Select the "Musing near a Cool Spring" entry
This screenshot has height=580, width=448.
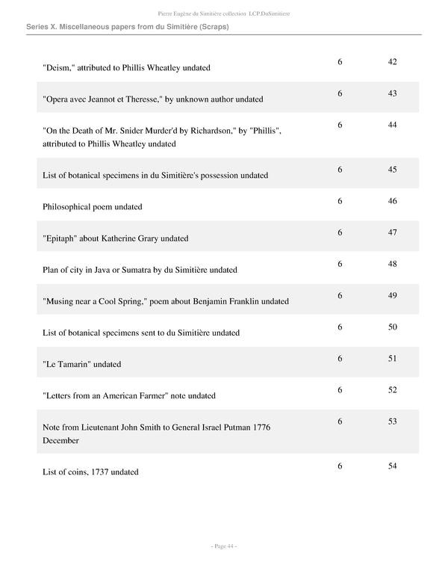[166, 301]
